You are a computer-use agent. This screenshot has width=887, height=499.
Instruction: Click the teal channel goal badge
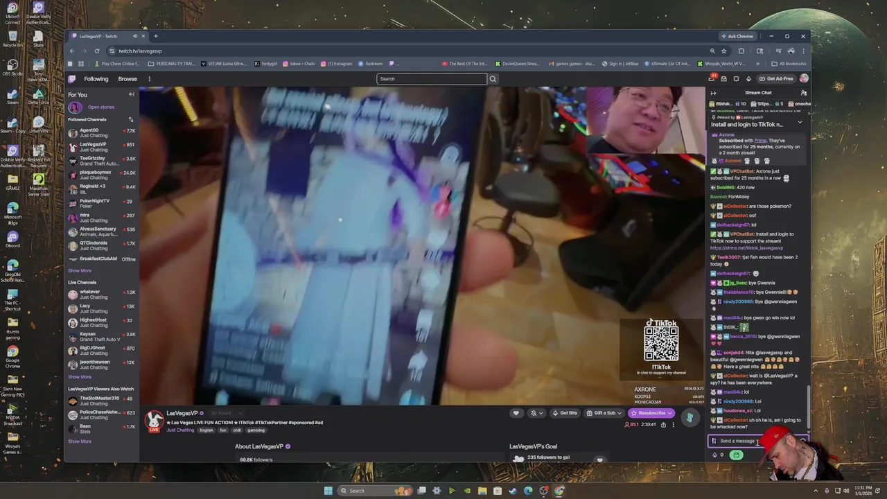(689, 417)
